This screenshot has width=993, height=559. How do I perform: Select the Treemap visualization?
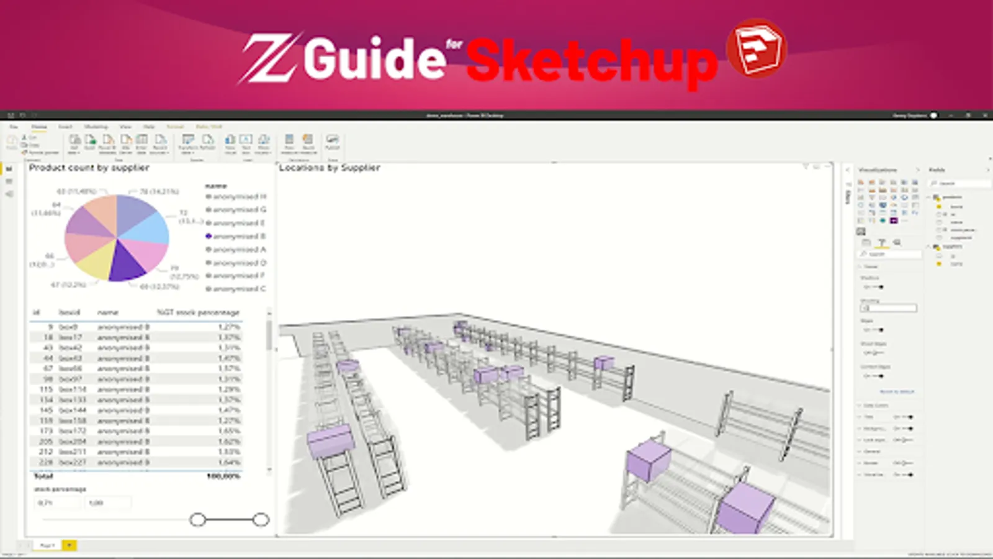click(915, 198)
